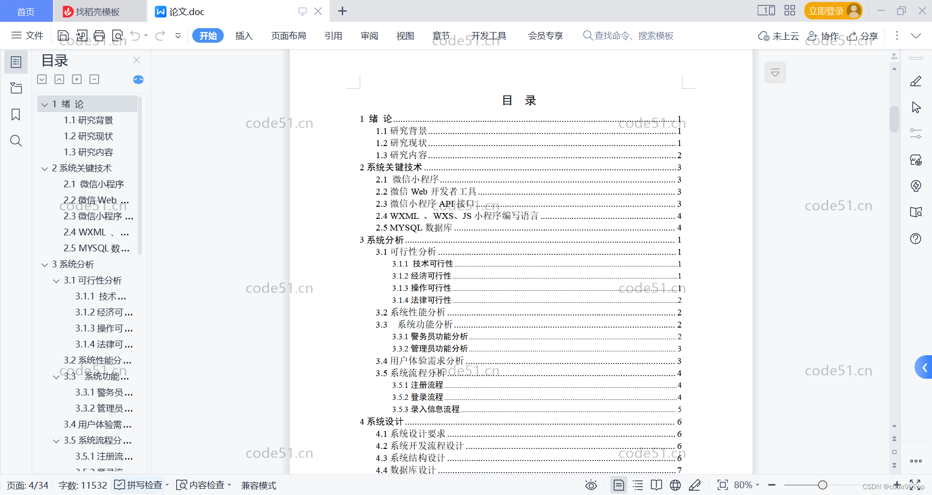Click the search commands input field
Viewport: 932px width, 495px height.
[x=628, y=35]
